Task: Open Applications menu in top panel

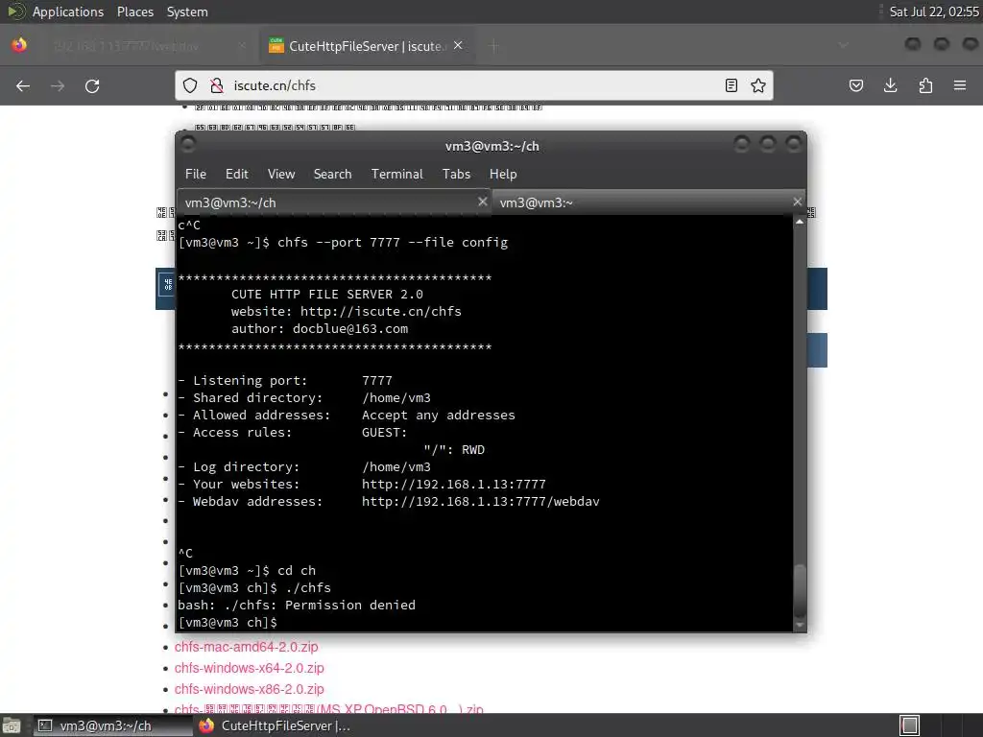Action: click(x=68, y=12)
